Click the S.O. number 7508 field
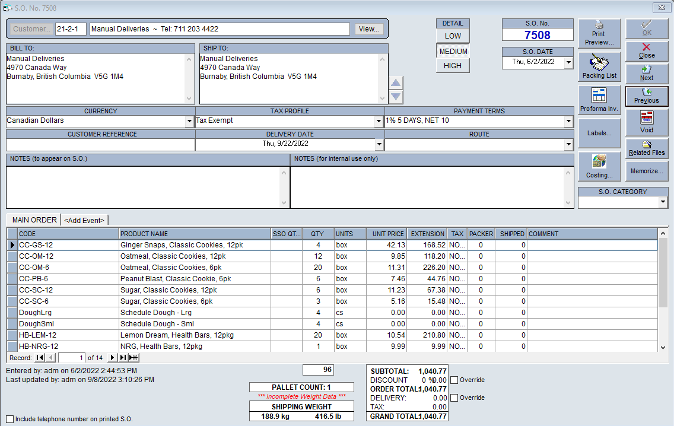This screenshot has width=674, height=426. 538,35
